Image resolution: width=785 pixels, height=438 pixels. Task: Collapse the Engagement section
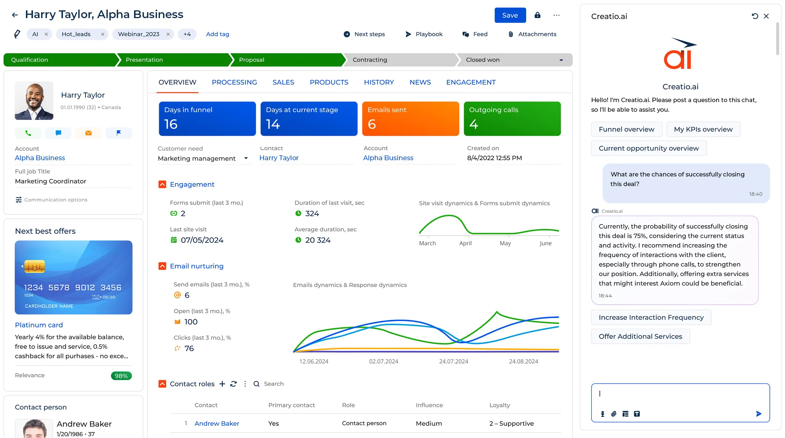[x=162, y=184]
